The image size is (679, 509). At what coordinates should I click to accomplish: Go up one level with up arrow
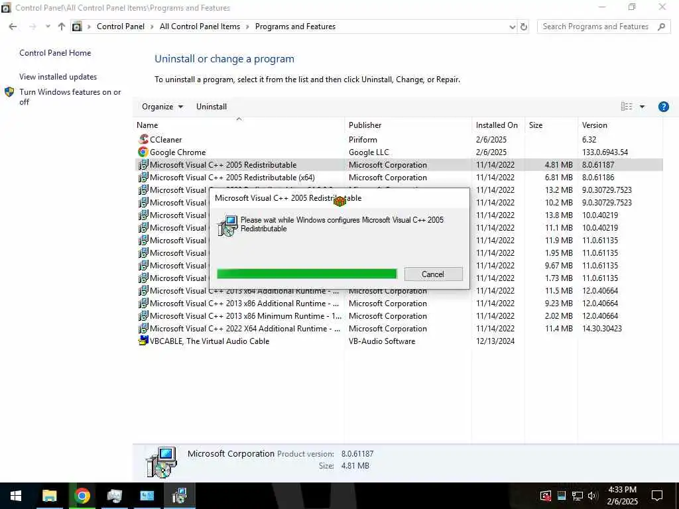tap(62, 27)
